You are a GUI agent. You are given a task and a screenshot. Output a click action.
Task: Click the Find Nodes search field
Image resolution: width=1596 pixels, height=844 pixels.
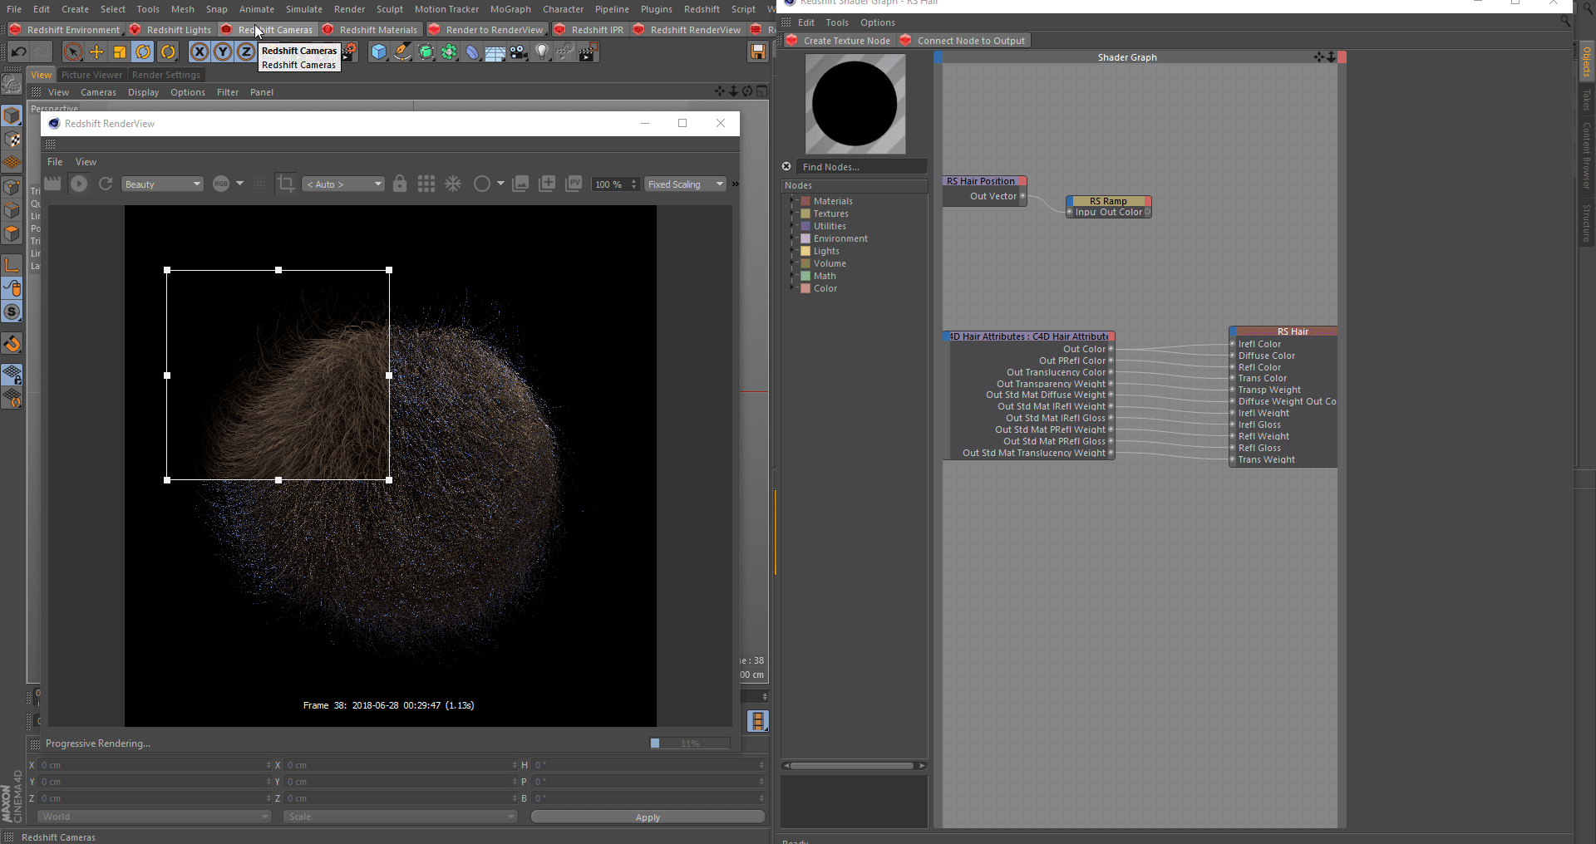pyautogui.click(x=860, y=167)
